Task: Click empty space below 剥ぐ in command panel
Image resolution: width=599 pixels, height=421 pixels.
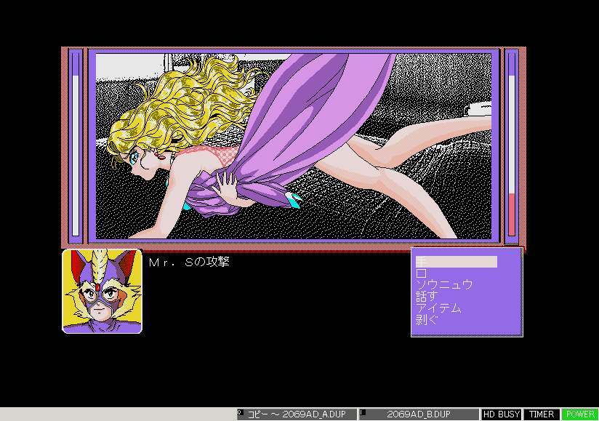Action: click(467, 330)
